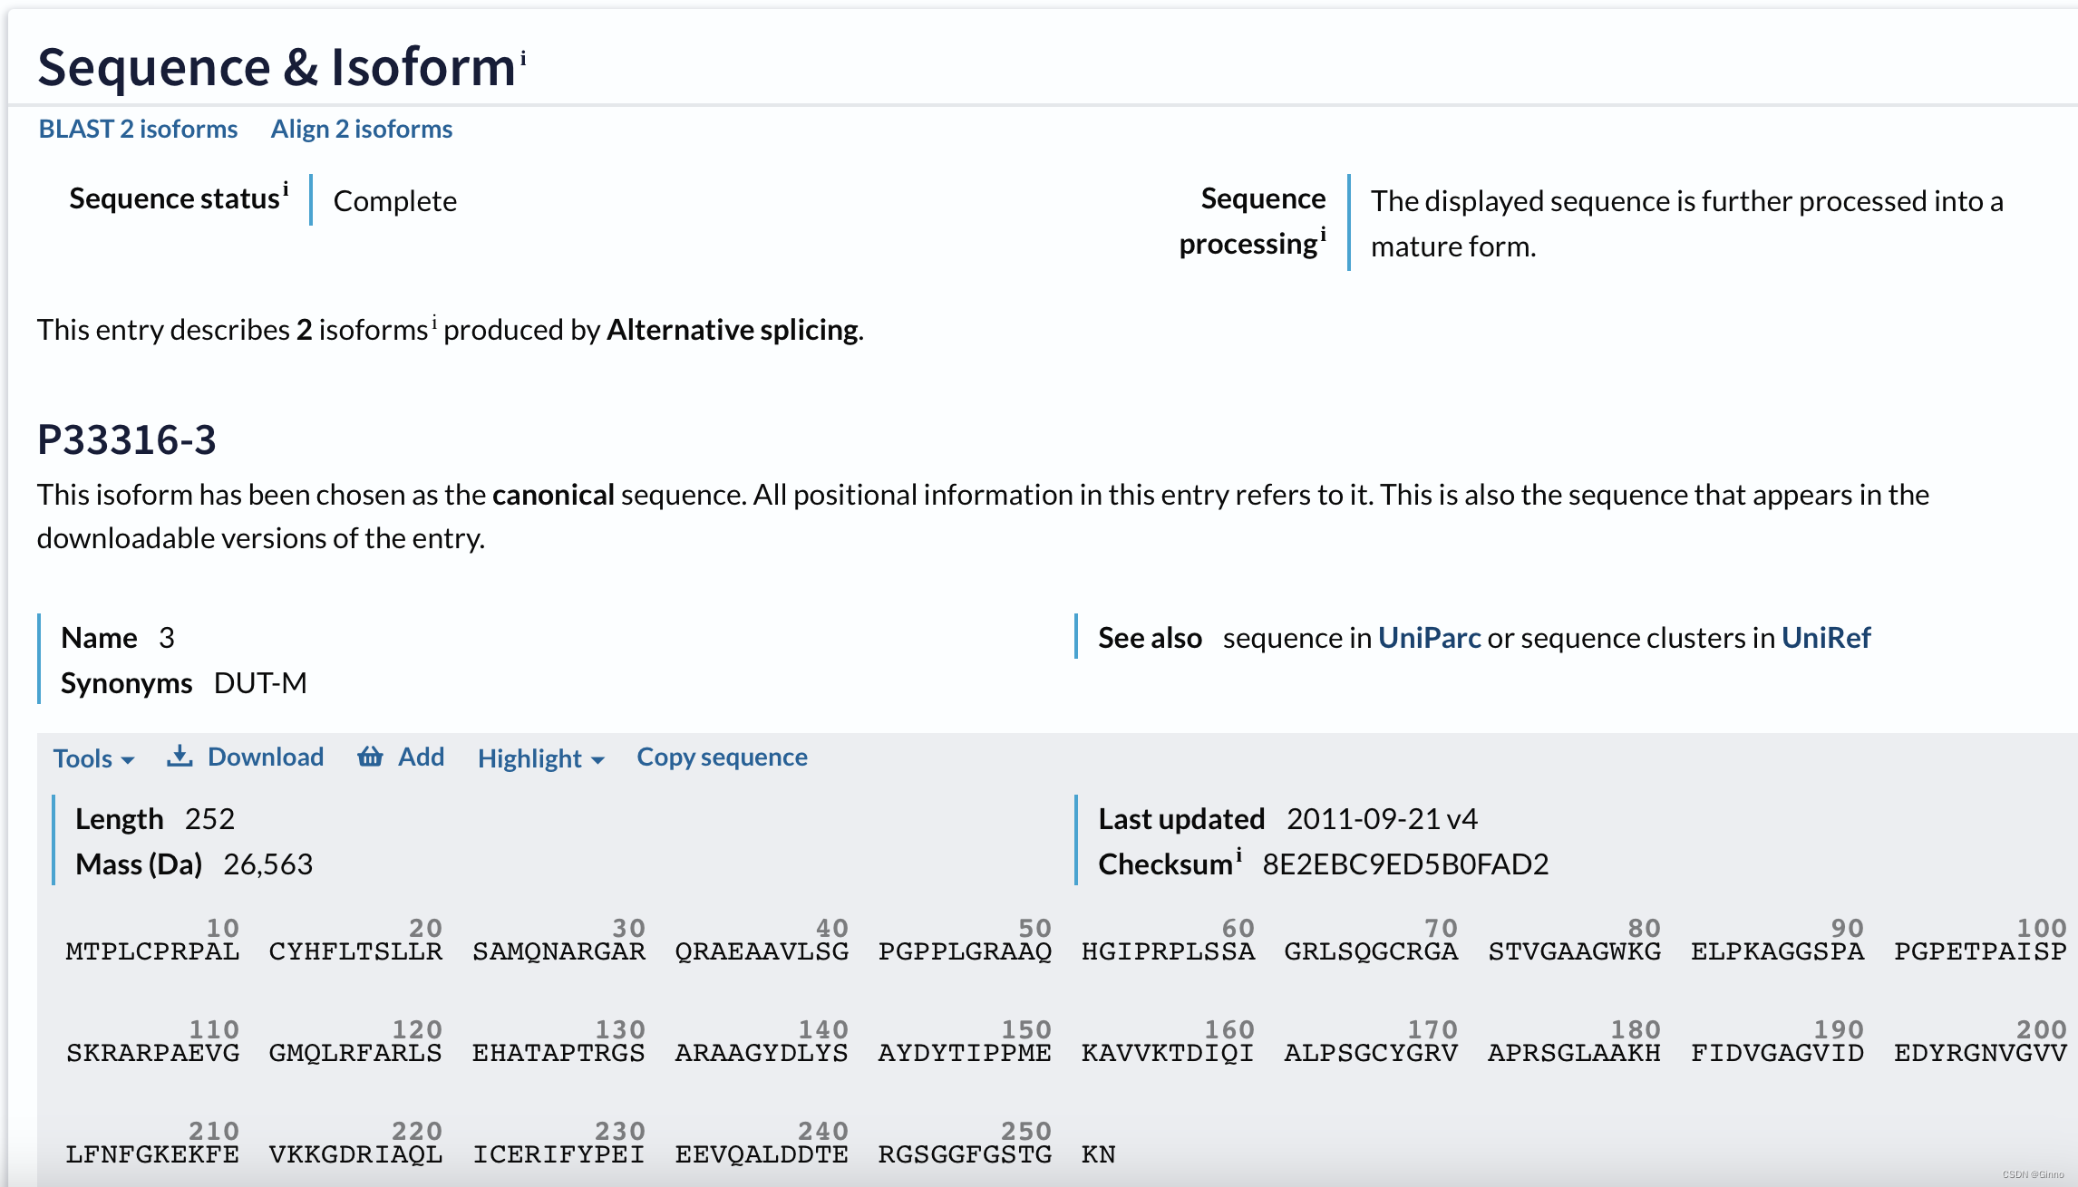Click the Sequence status info icon

[x=286, y=188]
